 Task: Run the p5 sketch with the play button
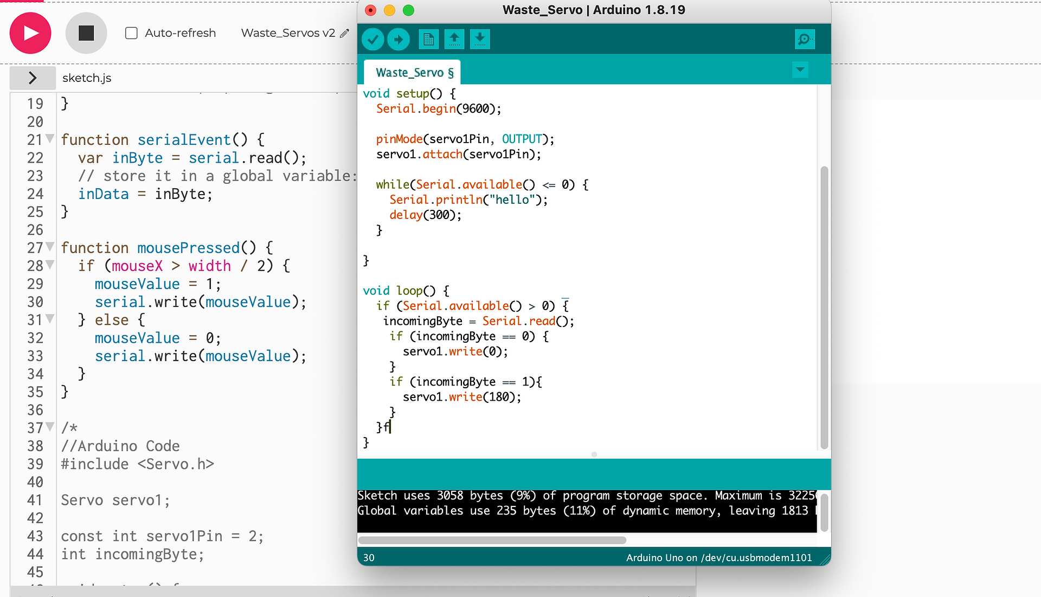pos(30,33)
